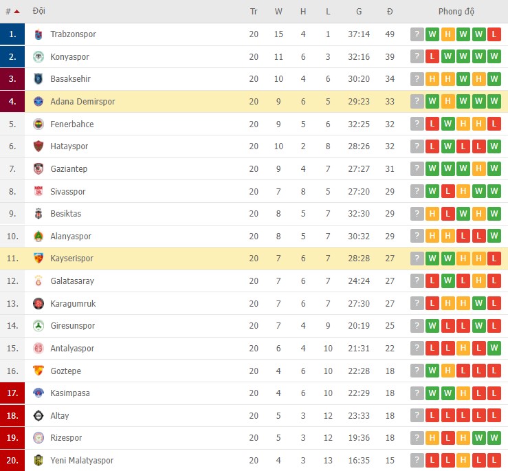Click the Konyaspor team logo
508x471 pixels.
tap(38, 57)
